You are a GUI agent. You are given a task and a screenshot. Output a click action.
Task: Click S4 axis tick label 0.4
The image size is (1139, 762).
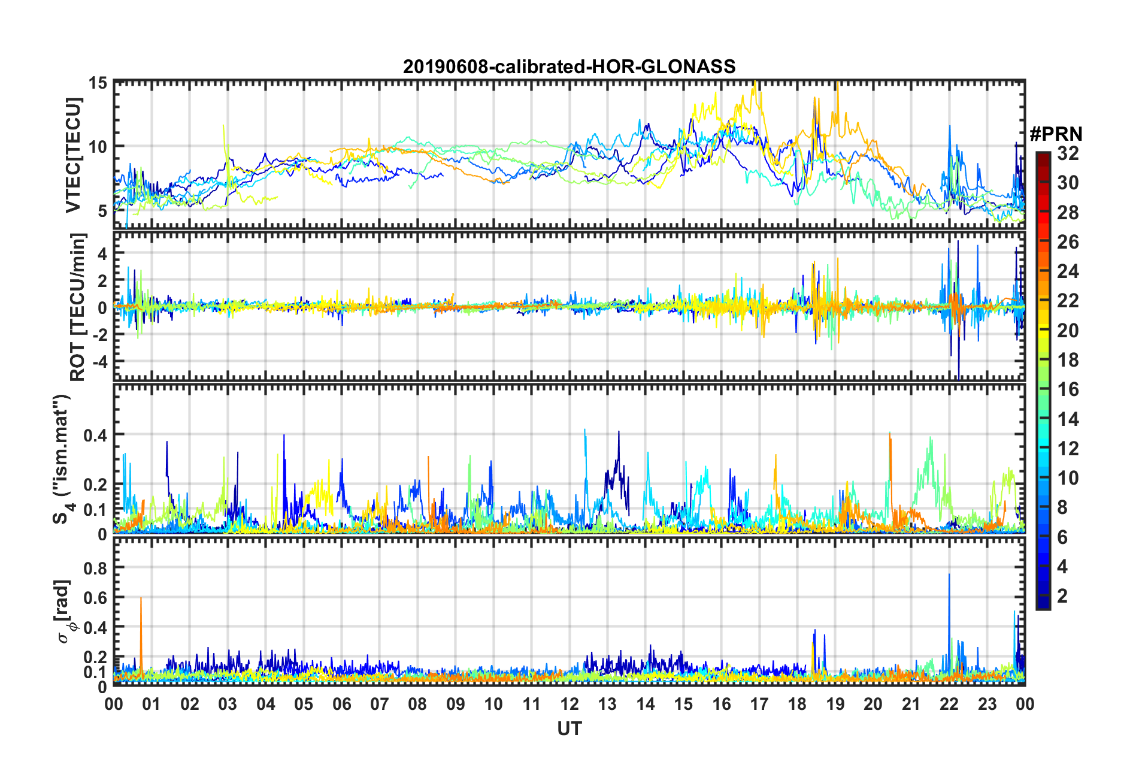pyautogui.click(x=96, y=435)
